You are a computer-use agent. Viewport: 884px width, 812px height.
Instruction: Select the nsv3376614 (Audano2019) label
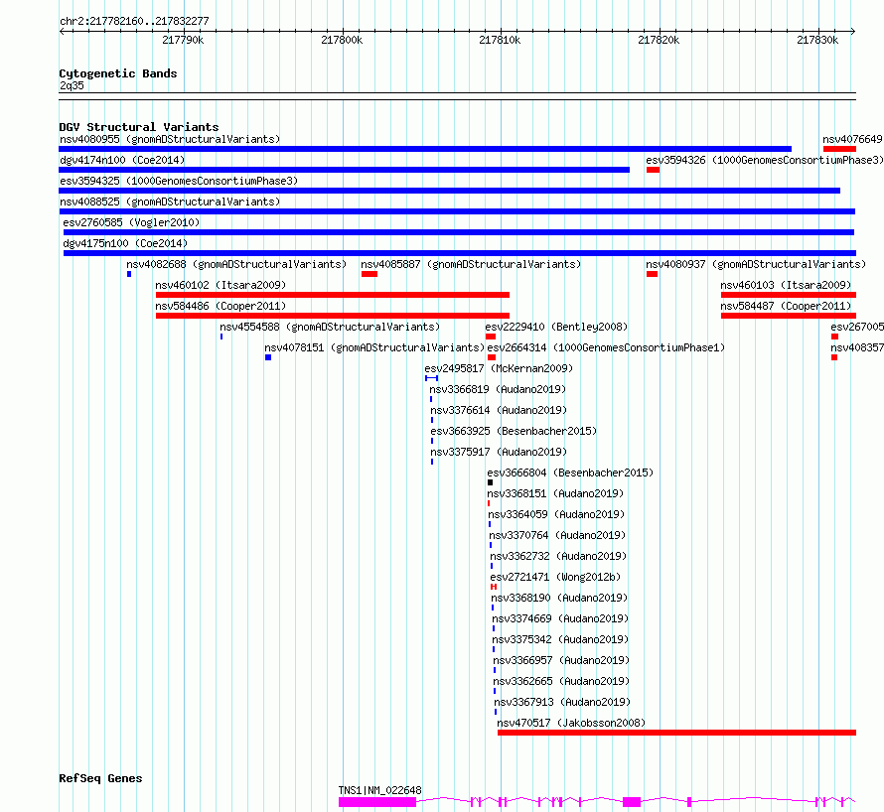(x=499, y=410)
